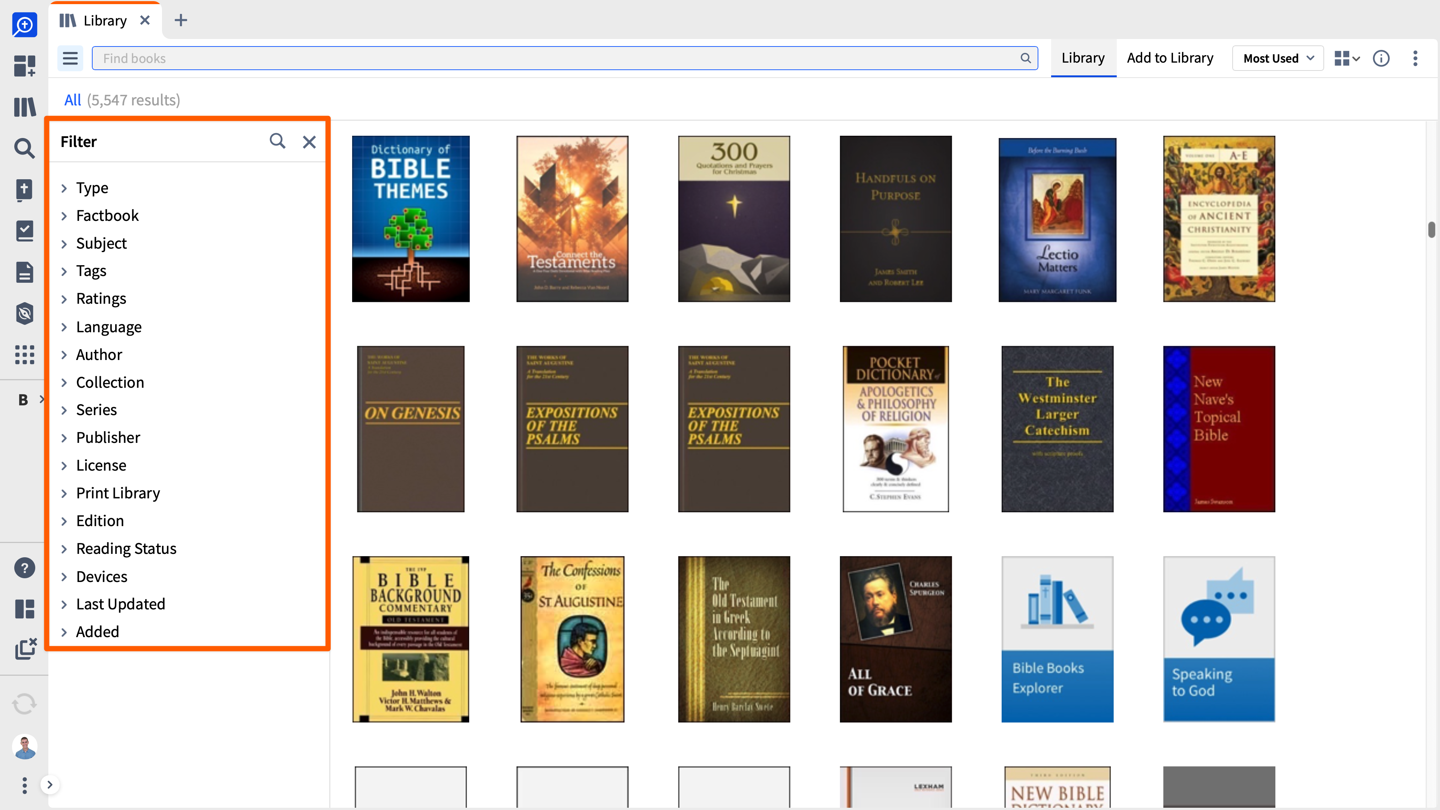The width and height of the screenshot is (1440, 810).
Task: Open the dashboard add-card icon
Action: point(25,65)
